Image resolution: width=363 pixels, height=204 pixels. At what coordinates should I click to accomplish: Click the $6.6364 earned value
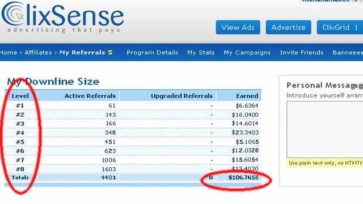[x=247, y=106]
